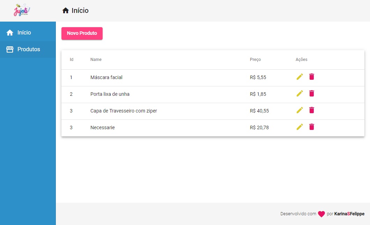Click the house icon in the sidebar
The image size is (370, 225).
tap(10, 32)
